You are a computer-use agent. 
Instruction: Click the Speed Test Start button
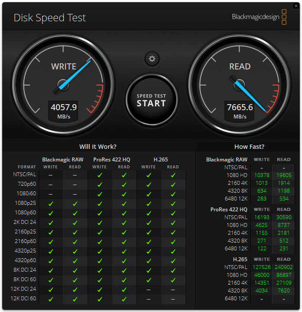[x=151, y=100]
